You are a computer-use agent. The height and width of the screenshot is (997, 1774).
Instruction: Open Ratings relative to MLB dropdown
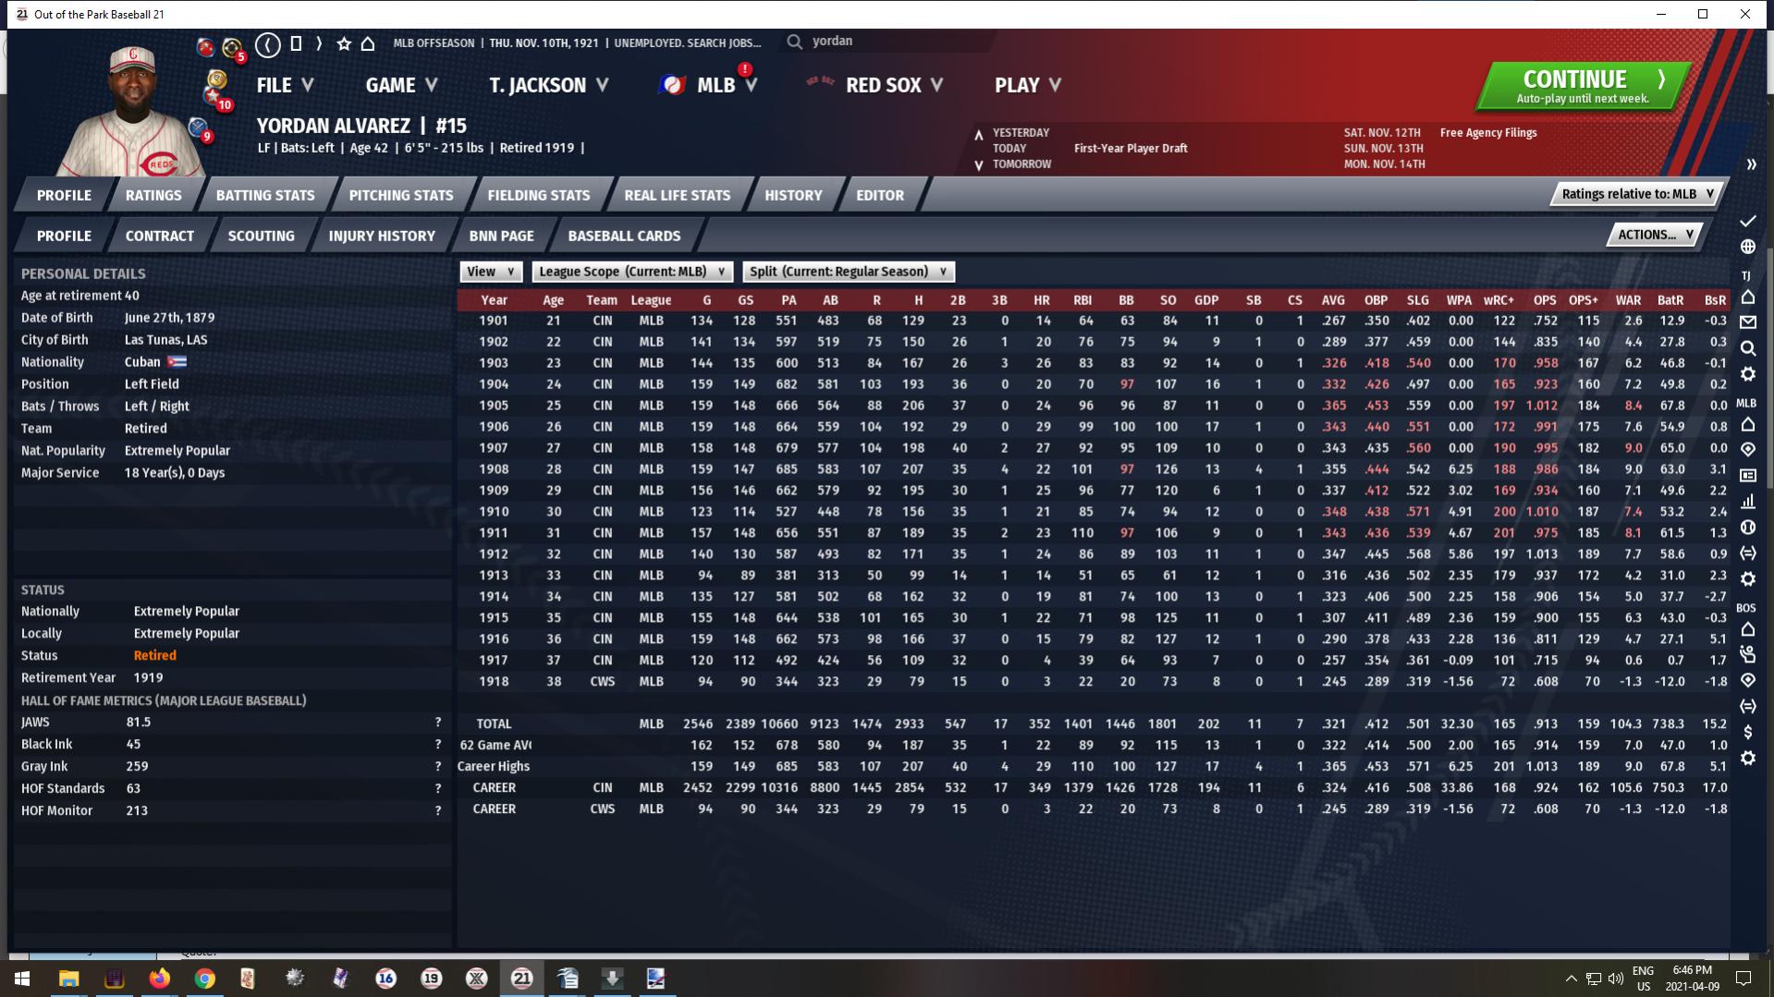coord(1638,194)
